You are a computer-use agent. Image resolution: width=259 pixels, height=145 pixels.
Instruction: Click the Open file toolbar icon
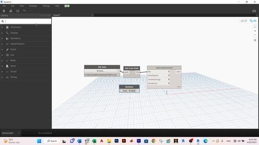coord(11,11)
